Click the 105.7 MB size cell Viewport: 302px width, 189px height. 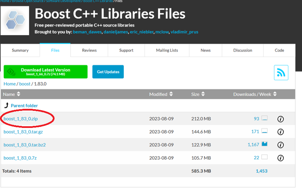pyautogui.click(x=201, y=158)
